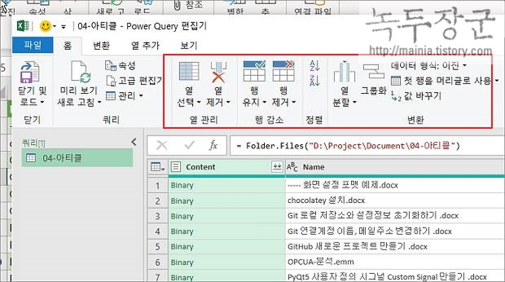Screen dimensions: 505x282
Task: Click Git 연결계정 이름, 메일주소 변경하기 .docx cell
Action: (395, 231)
